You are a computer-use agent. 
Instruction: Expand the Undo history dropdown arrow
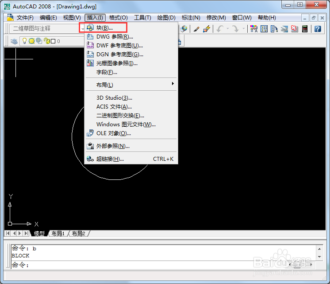(228, 28)
